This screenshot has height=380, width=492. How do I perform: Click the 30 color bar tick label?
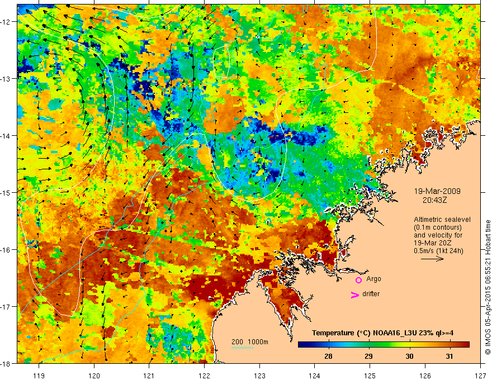tap(409, 356)
